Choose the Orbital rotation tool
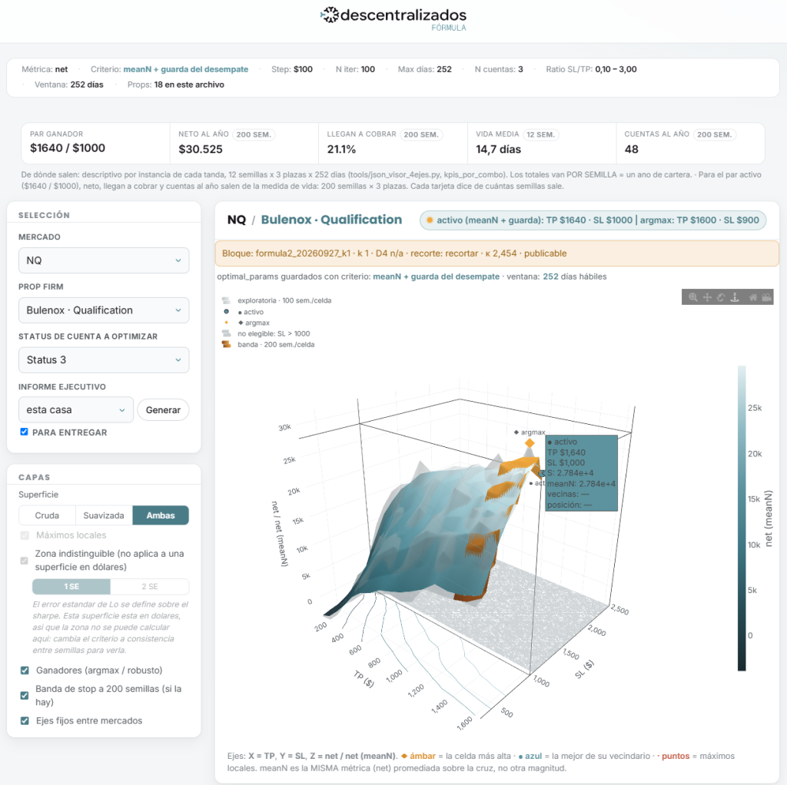This screenshot has height=785, width=787. (721, 297)
